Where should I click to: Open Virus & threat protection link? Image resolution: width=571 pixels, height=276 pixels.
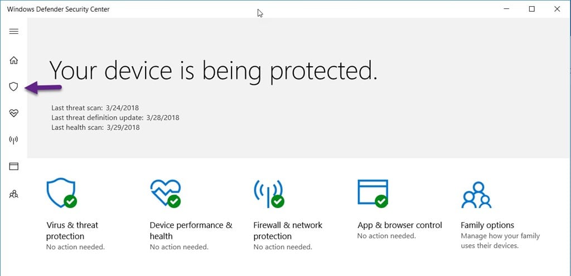(72, 230)
